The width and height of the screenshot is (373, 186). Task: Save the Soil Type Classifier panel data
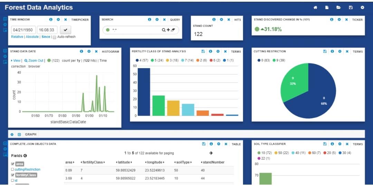pos(325,144)
